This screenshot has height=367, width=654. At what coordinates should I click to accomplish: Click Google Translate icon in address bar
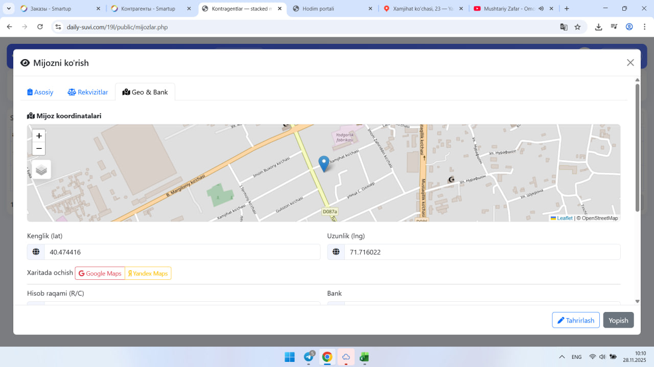tap(564, 27)
